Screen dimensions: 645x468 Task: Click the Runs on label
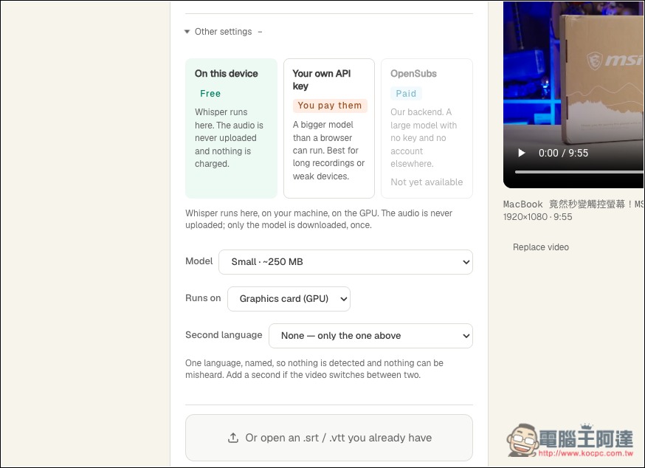point(203,298)
